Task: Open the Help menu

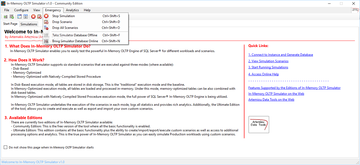Action: point(87,10)
